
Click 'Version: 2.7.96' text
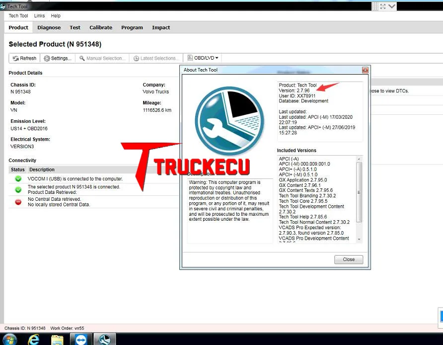(x=294, y=90)
